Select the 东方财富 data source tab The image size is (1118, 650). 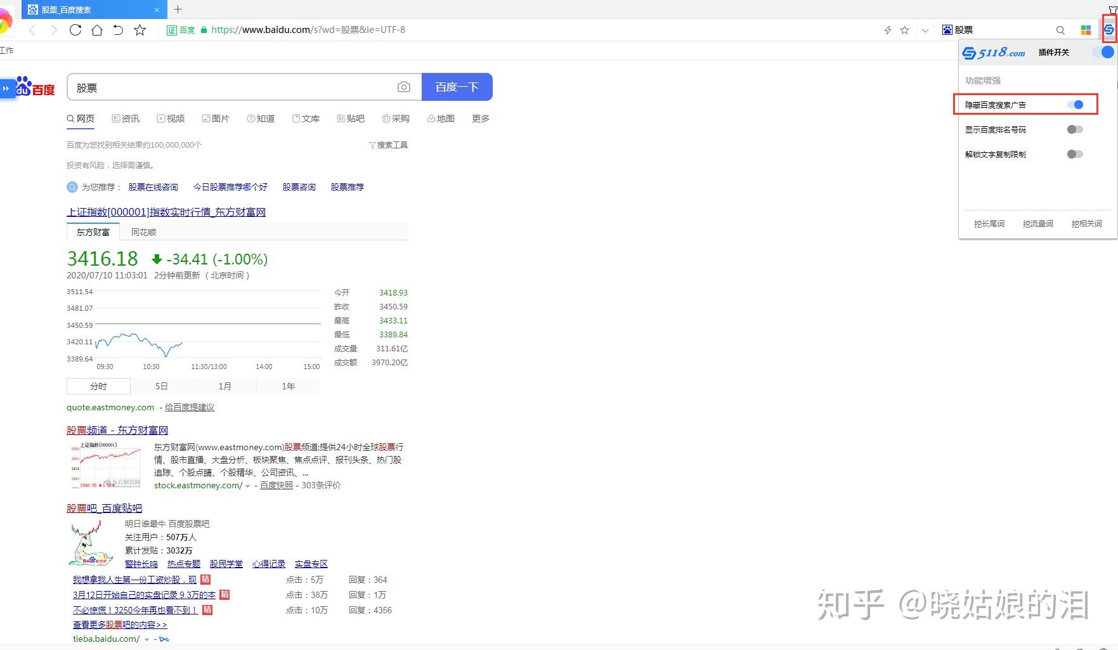click(93, 232)
